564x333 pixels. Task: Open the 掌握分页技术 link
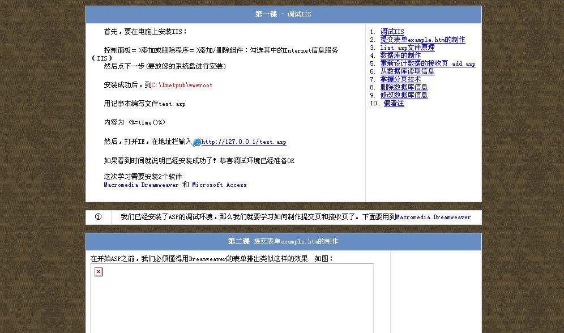[x=400, y=79]
